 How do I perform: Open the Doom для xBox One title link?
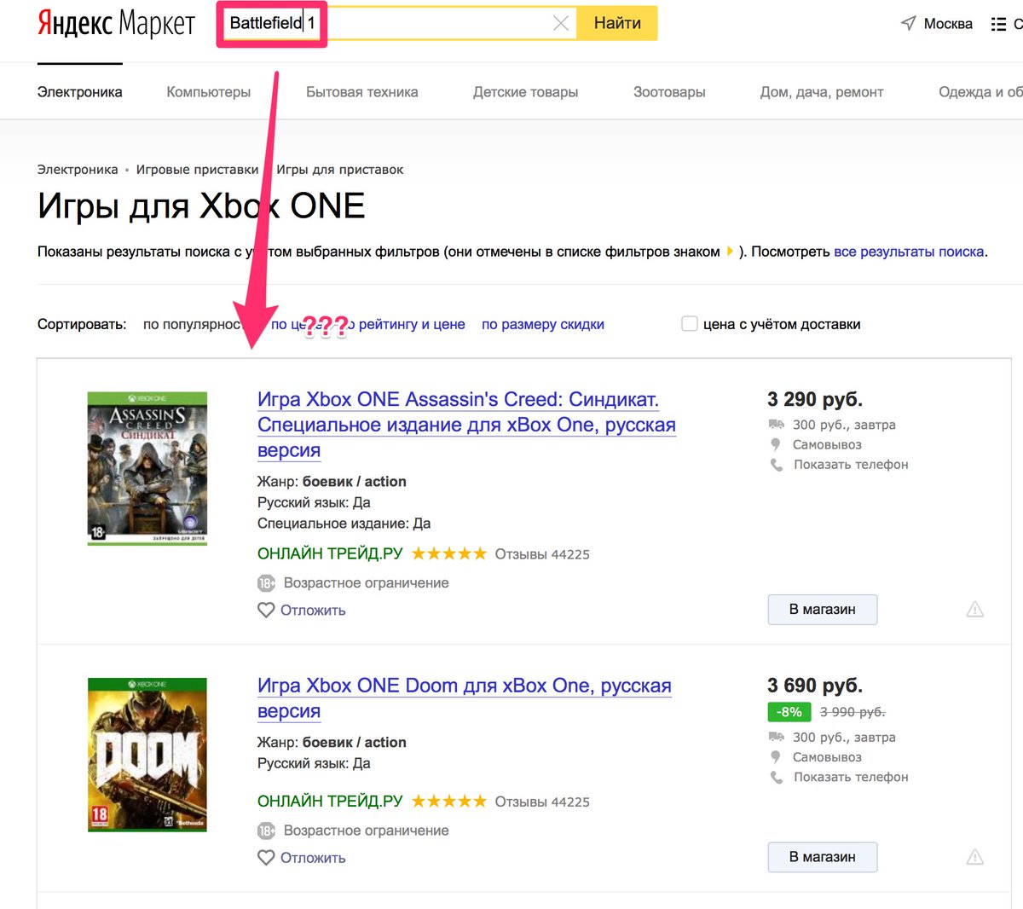(465, 698)
